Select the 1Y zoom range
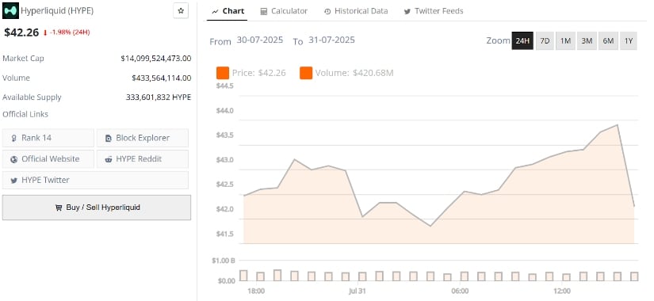Viewport: 654px width, 301px height. click(x=629, y=41)
